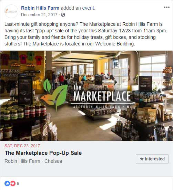Screen dimensions: 173x190
Task: Click the red Love reaction icon
Action: [13, 183]
